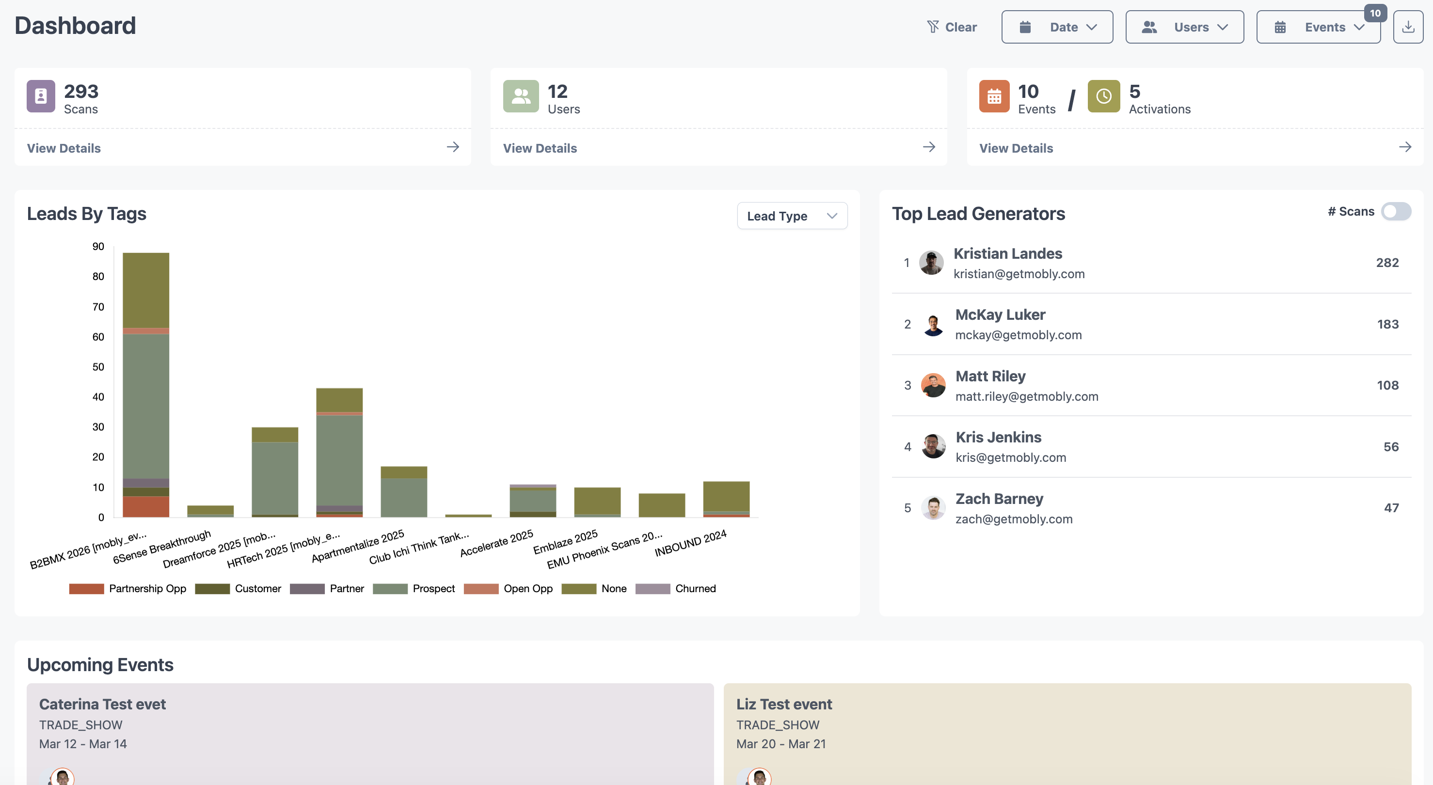Select Kristian Landes in lead generators
Image resolution: width=1433 pixels, height=785 pixels.
[x=1007, y=253]
